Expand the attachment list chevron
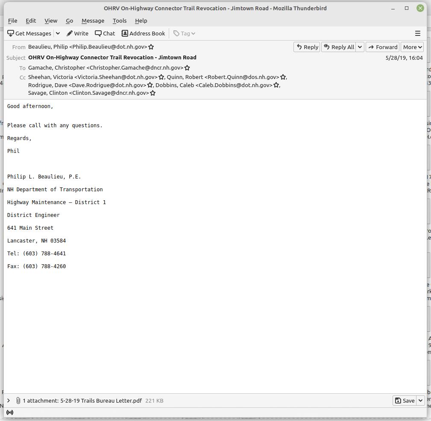 [9, 401]
